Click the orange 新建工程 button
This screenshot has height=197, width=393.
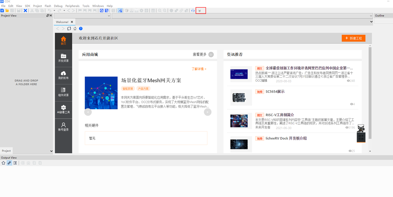tap(354, 38)
